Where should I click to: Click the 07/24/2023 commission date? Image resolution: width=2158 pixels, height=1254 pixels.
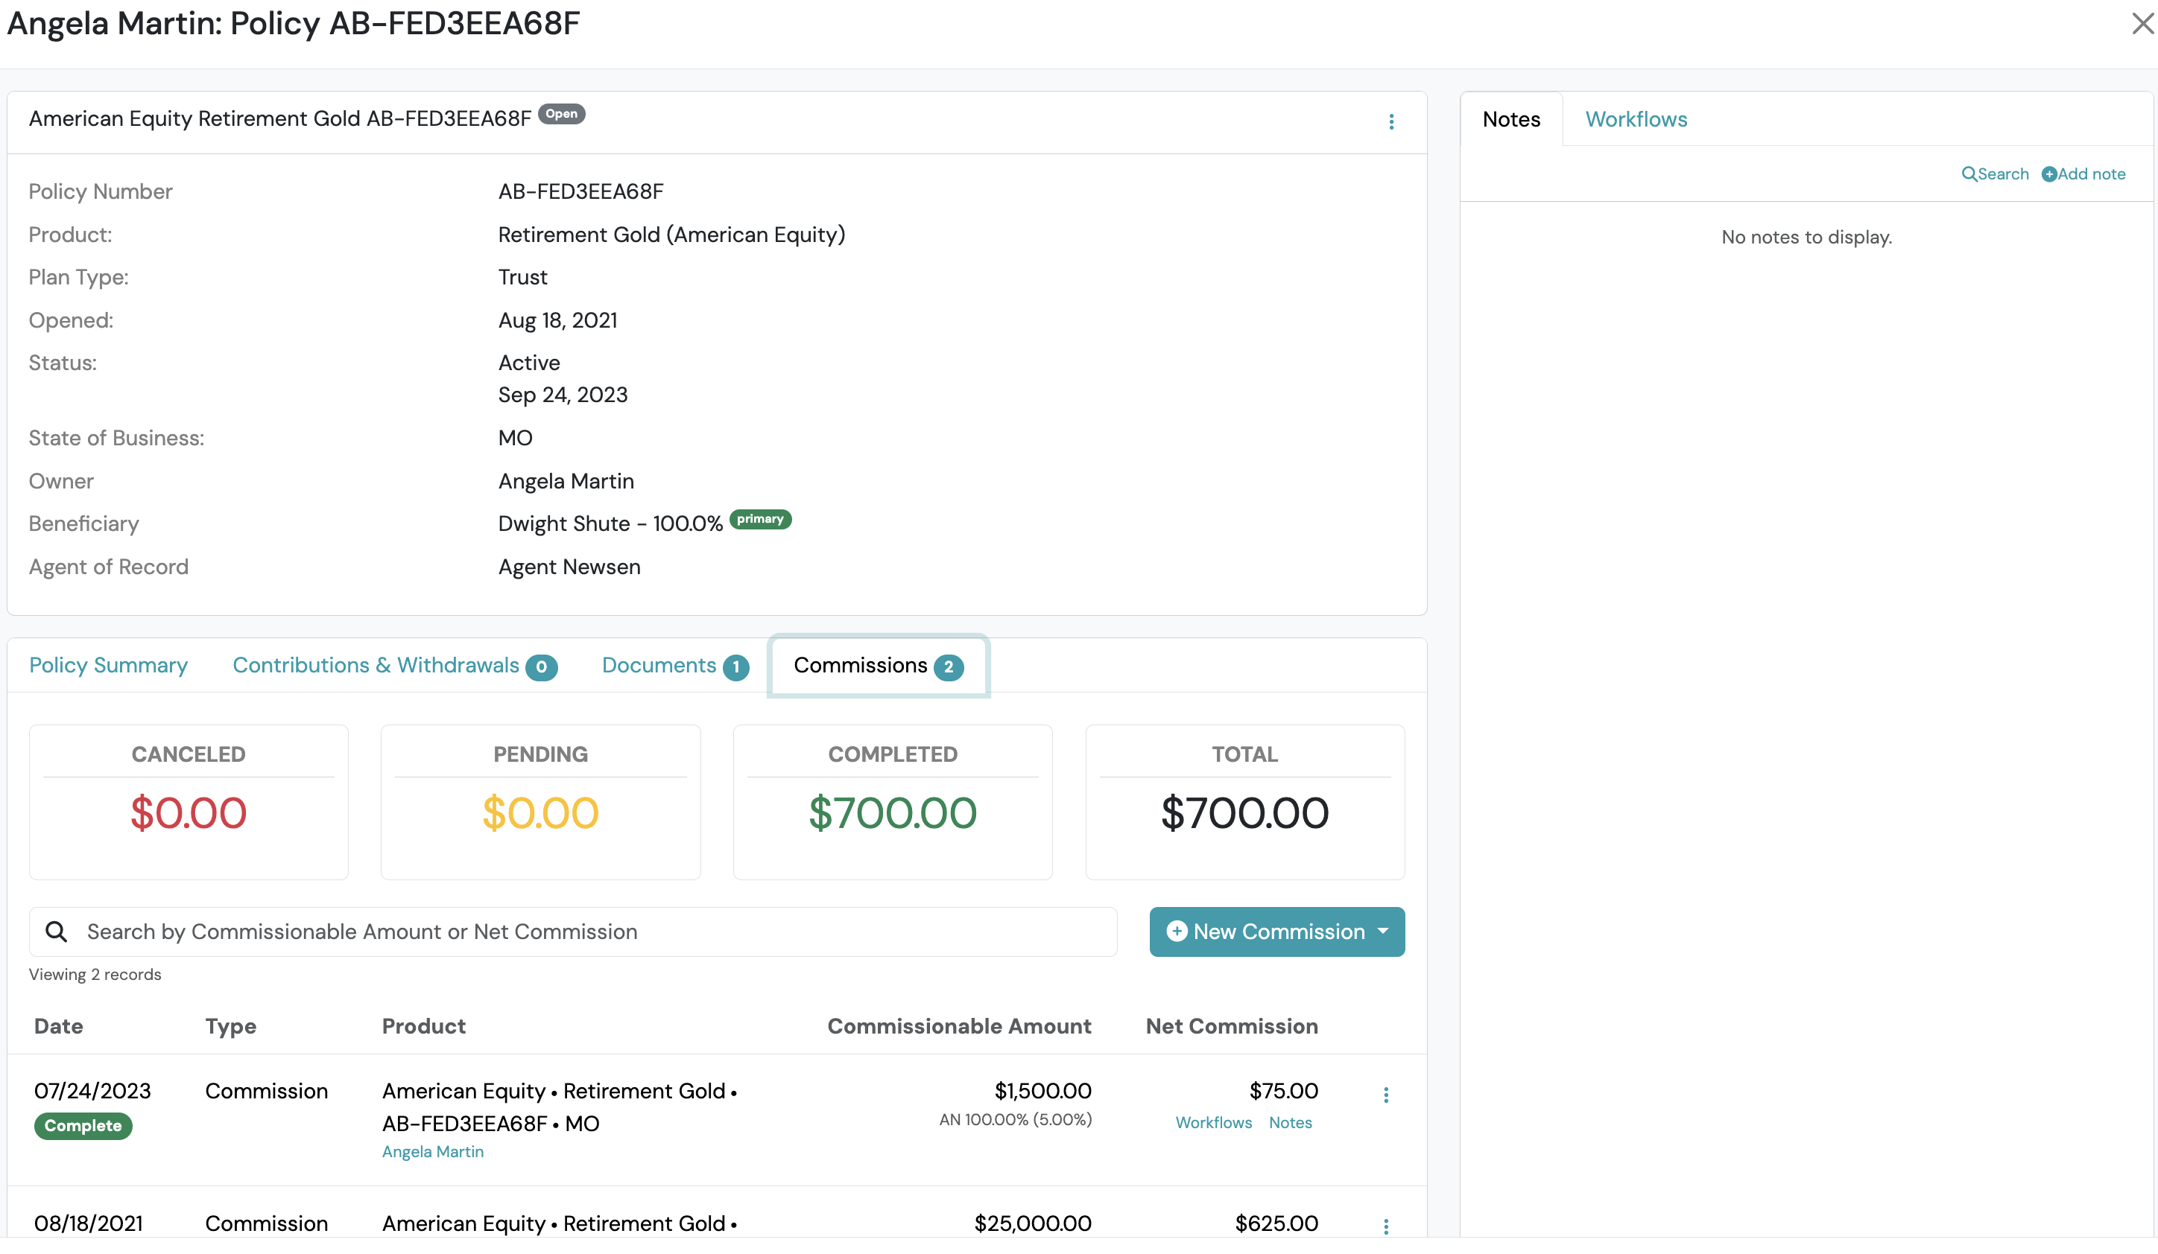92,1090
